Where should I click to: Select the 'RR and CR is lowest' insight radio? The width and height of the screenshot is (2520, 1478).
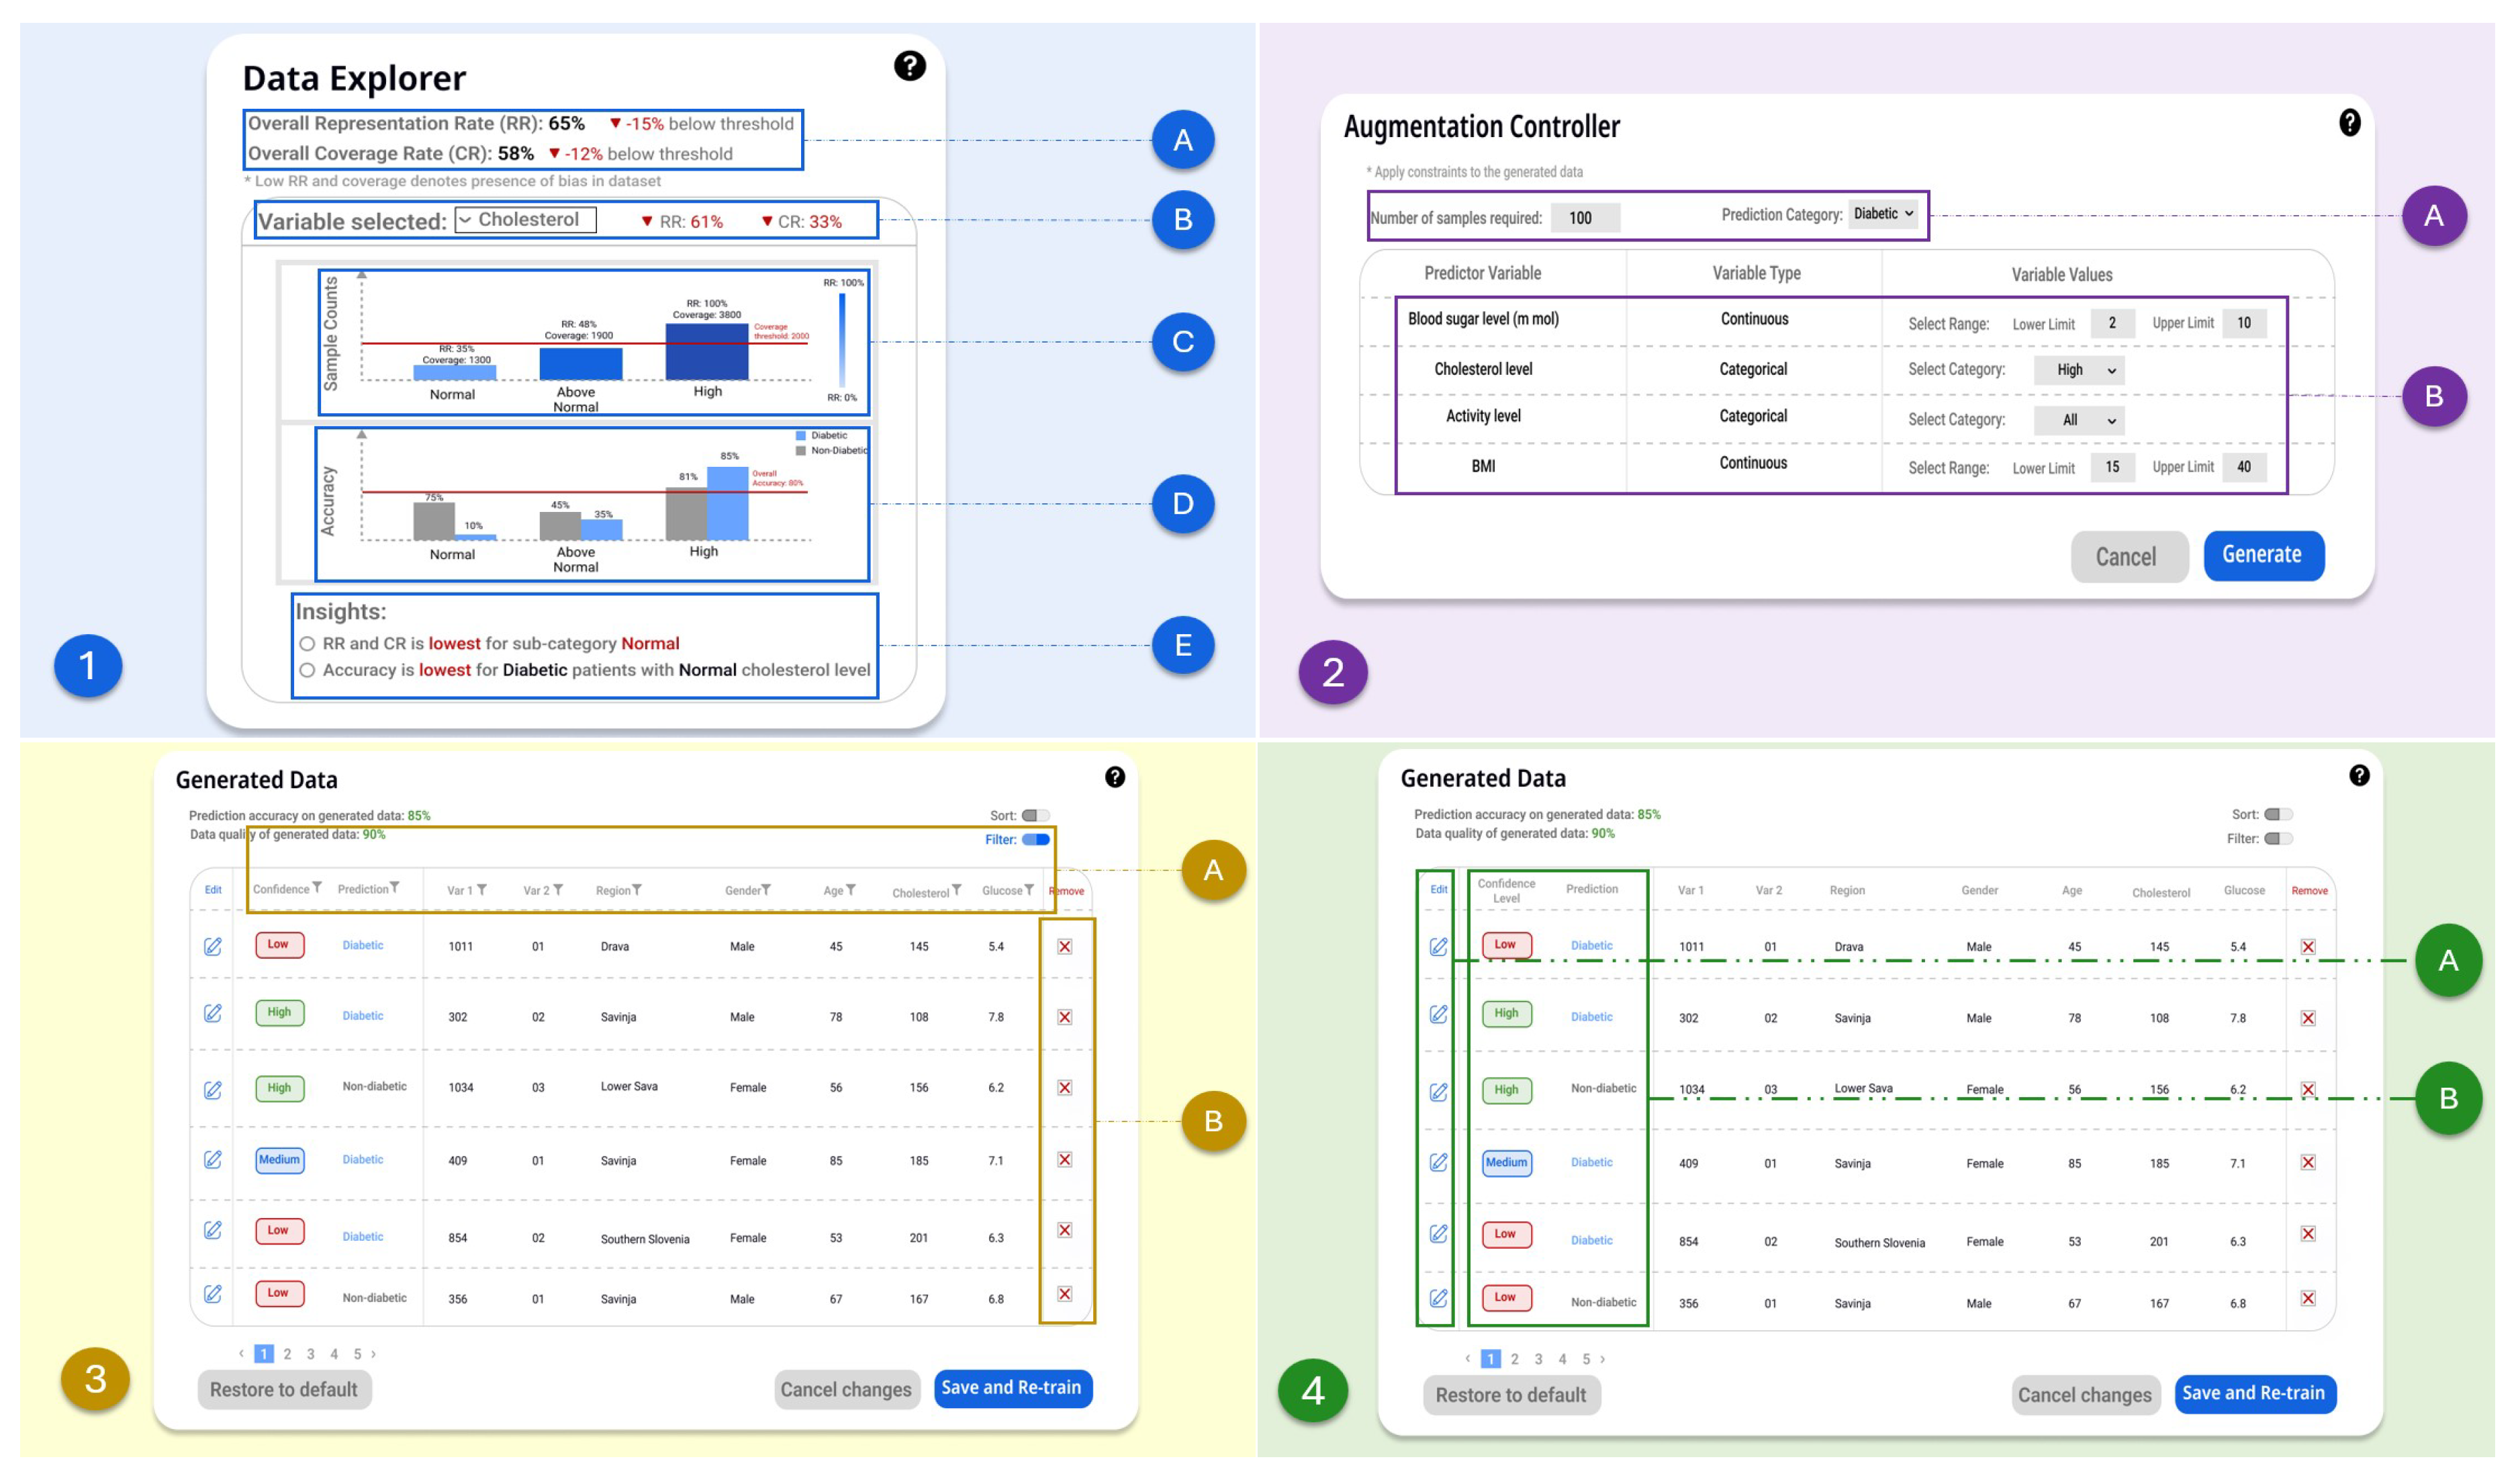(307, 644)
